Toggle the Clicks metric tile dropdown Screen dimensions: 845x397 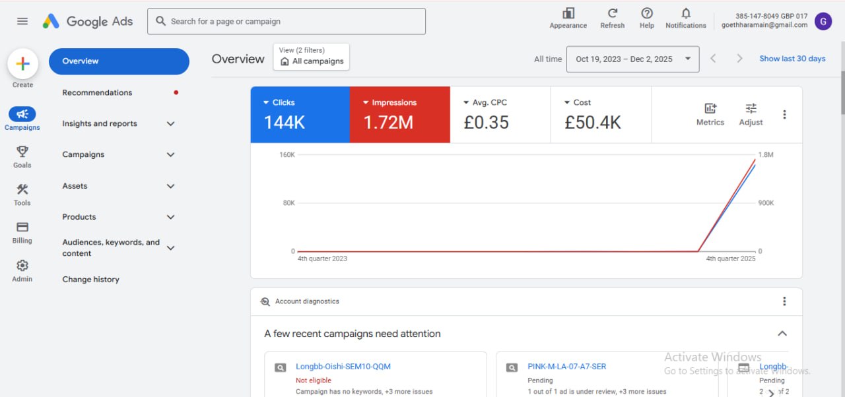coord(267,102)
